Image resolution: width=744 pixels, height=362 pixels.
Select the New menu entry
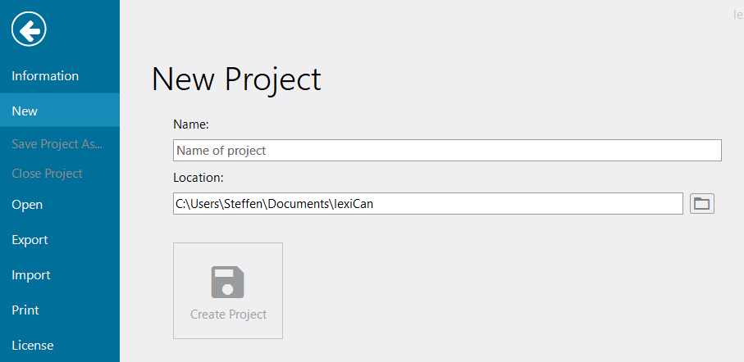click(x=25, y=111)
